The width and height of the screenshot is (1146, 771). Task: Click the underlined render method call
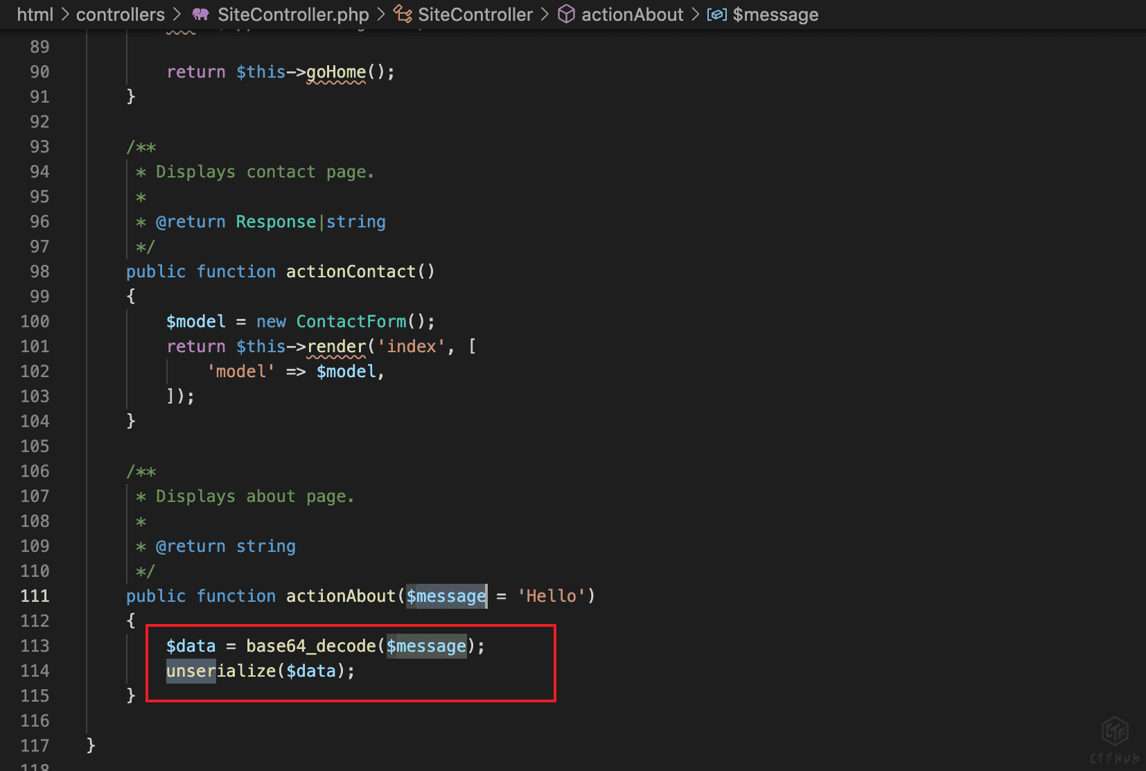point(336,347)
